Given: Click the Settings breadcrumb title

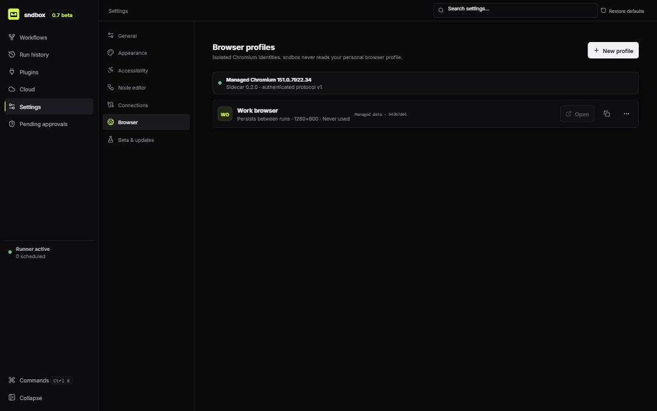Looking at the screenshot, I should 118,11.
